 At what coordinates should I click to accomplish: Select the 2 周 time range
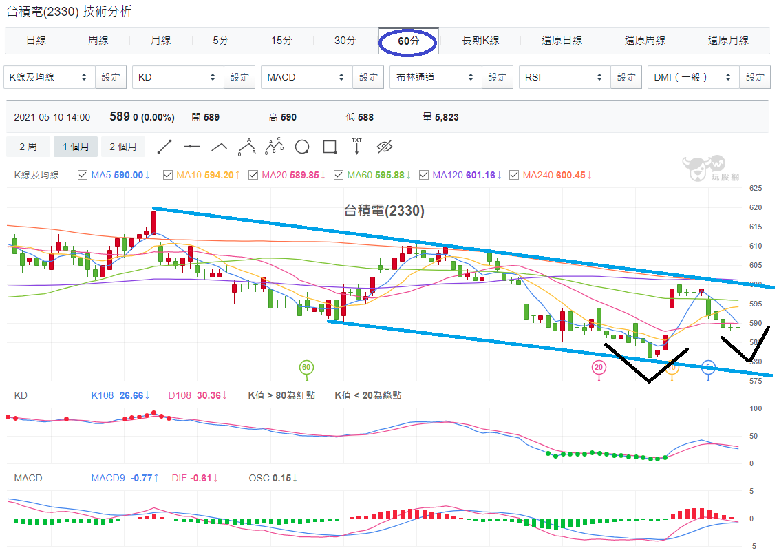click(x=28, y=147)
